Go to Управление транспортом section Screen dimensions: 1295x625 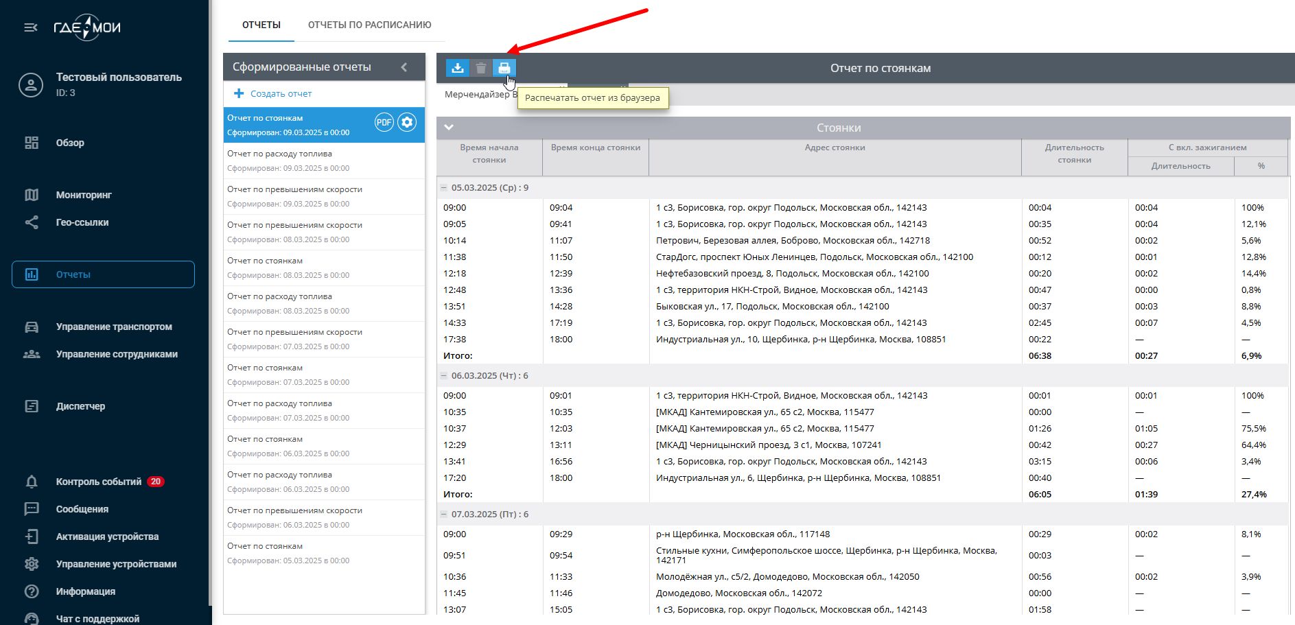[x=114, y=327]
